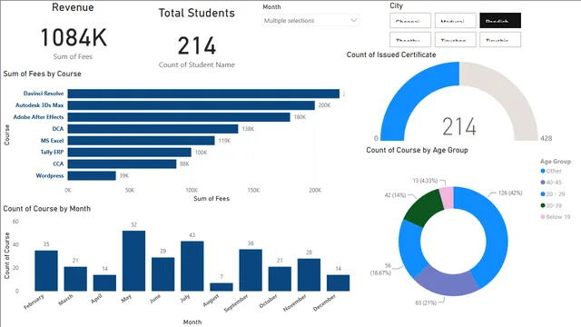
Task: Highlight the October column in month chart
Action: coord(280,279)
